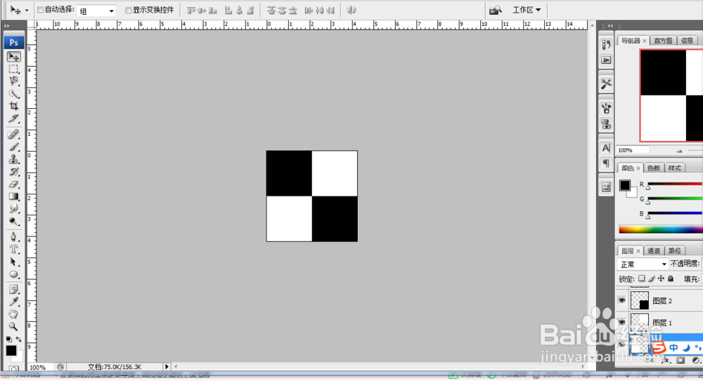Viewport: 703px width, 381px height.
Task: Select the Ellipse shape tool
Action: (13, 274)
